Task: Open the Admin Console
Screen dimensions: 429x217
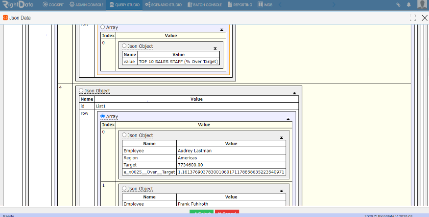Action: [x=87, y=4]
